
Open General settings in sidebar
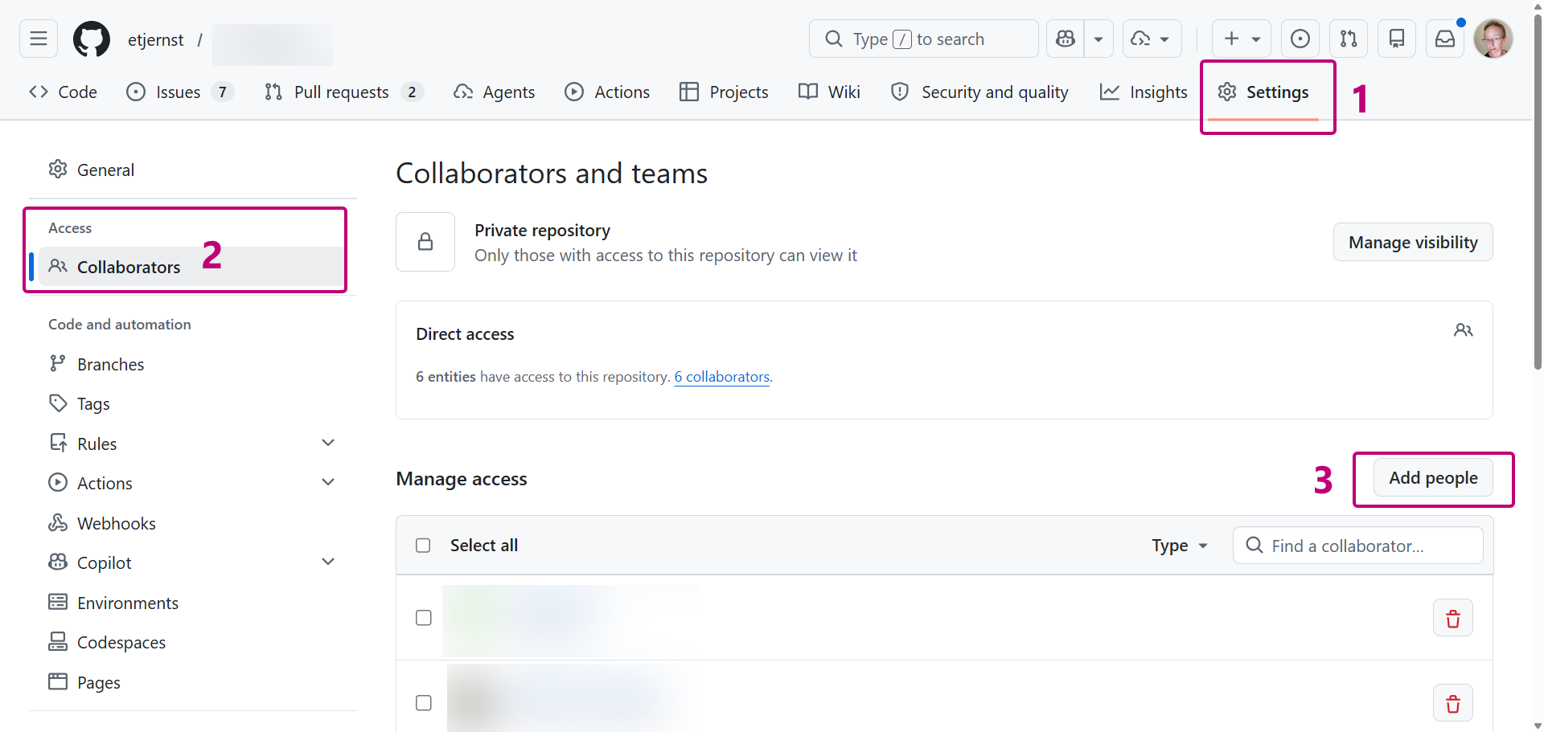pyautogui.click(x=193, y=170)
